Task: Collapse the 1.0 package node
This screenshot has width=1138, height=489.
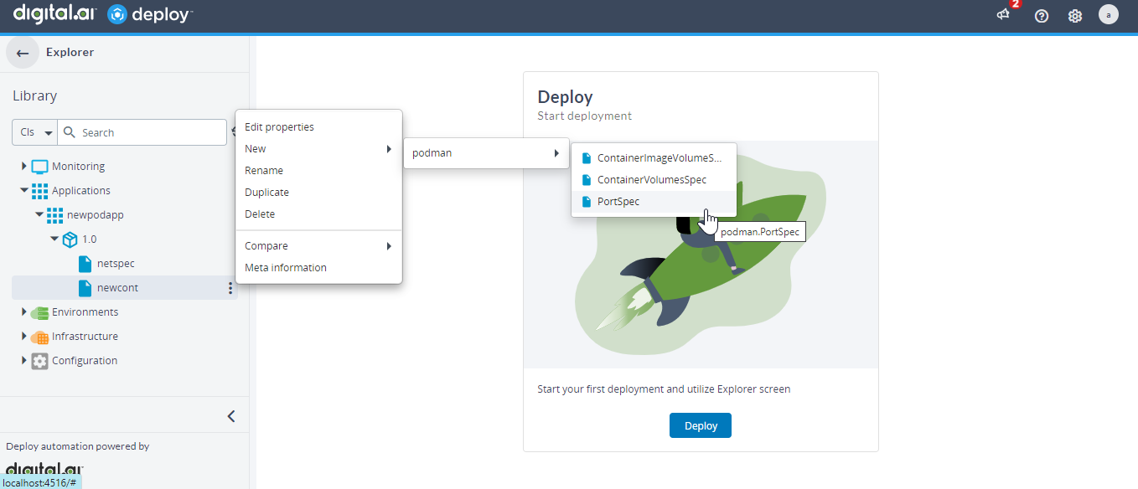Action: point(54,239)
